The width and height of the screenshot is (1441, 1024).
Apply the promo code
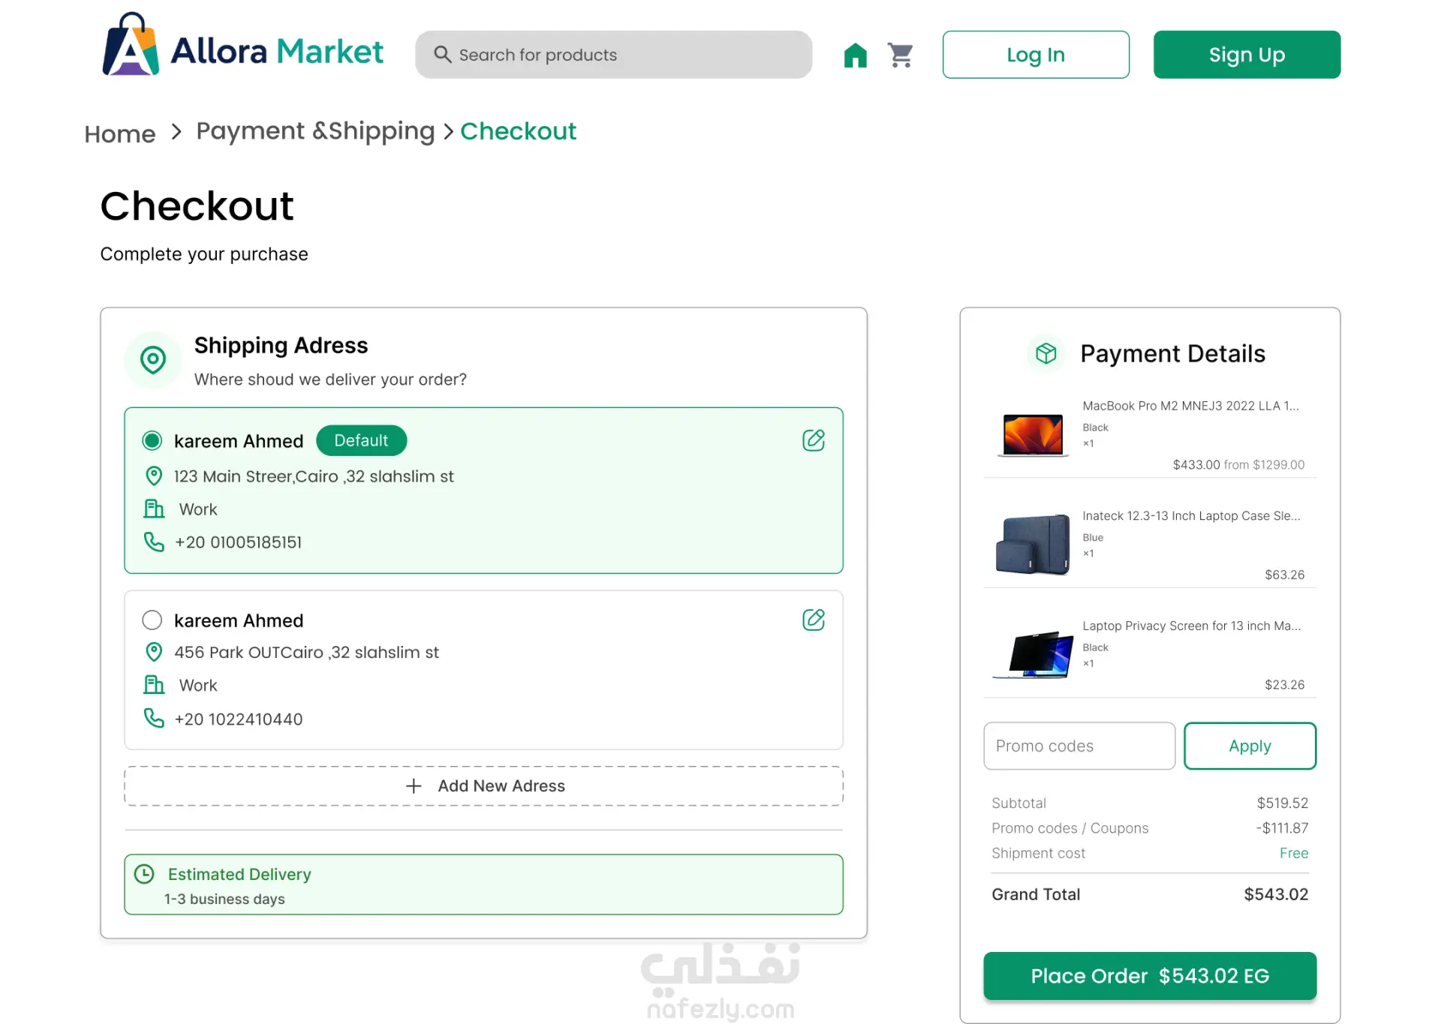[1250, 746]
